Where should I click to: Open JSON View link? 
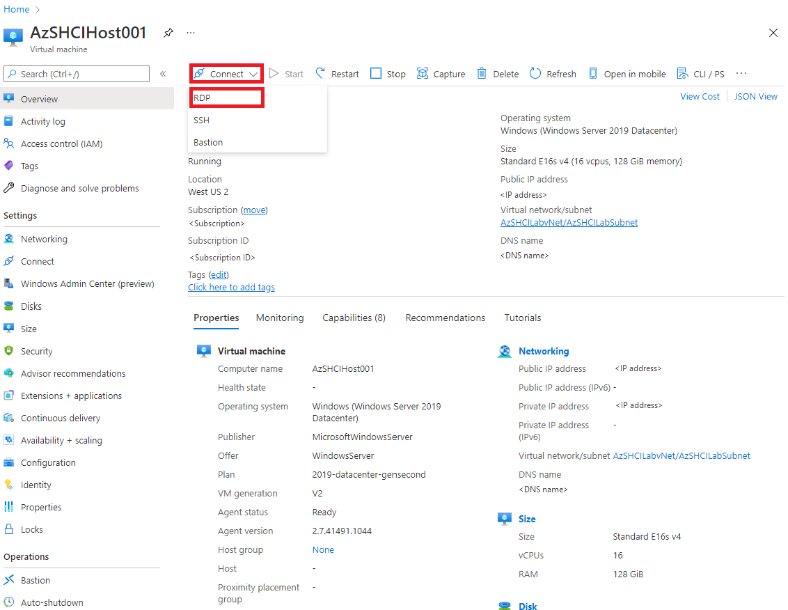tap(756, 97)
